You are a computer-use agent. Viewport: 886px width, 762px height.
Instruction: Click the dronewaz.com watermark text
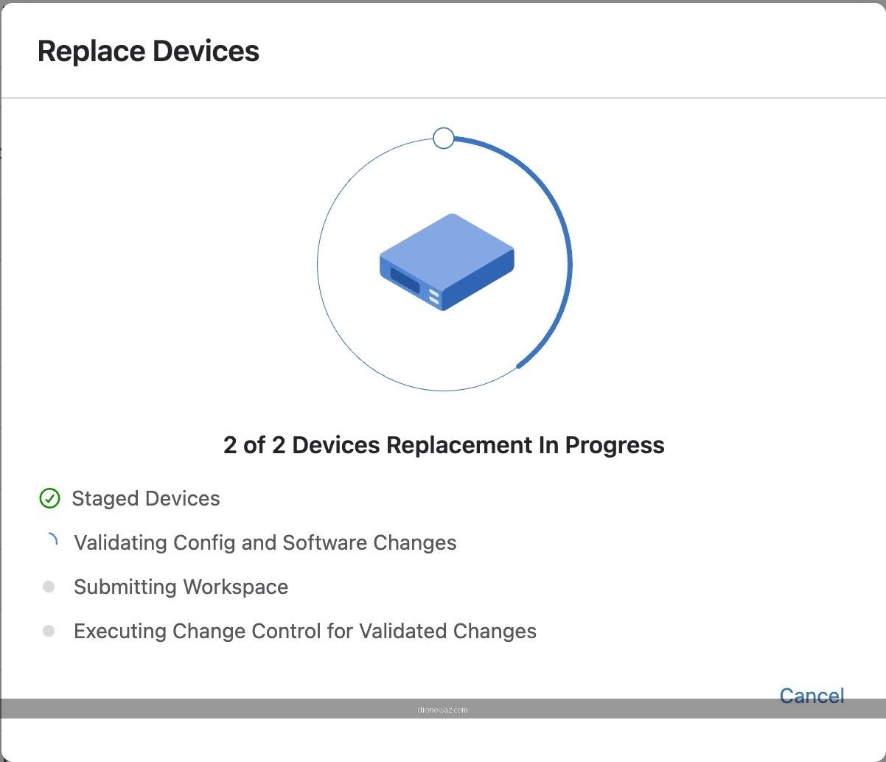pos(442,710)
